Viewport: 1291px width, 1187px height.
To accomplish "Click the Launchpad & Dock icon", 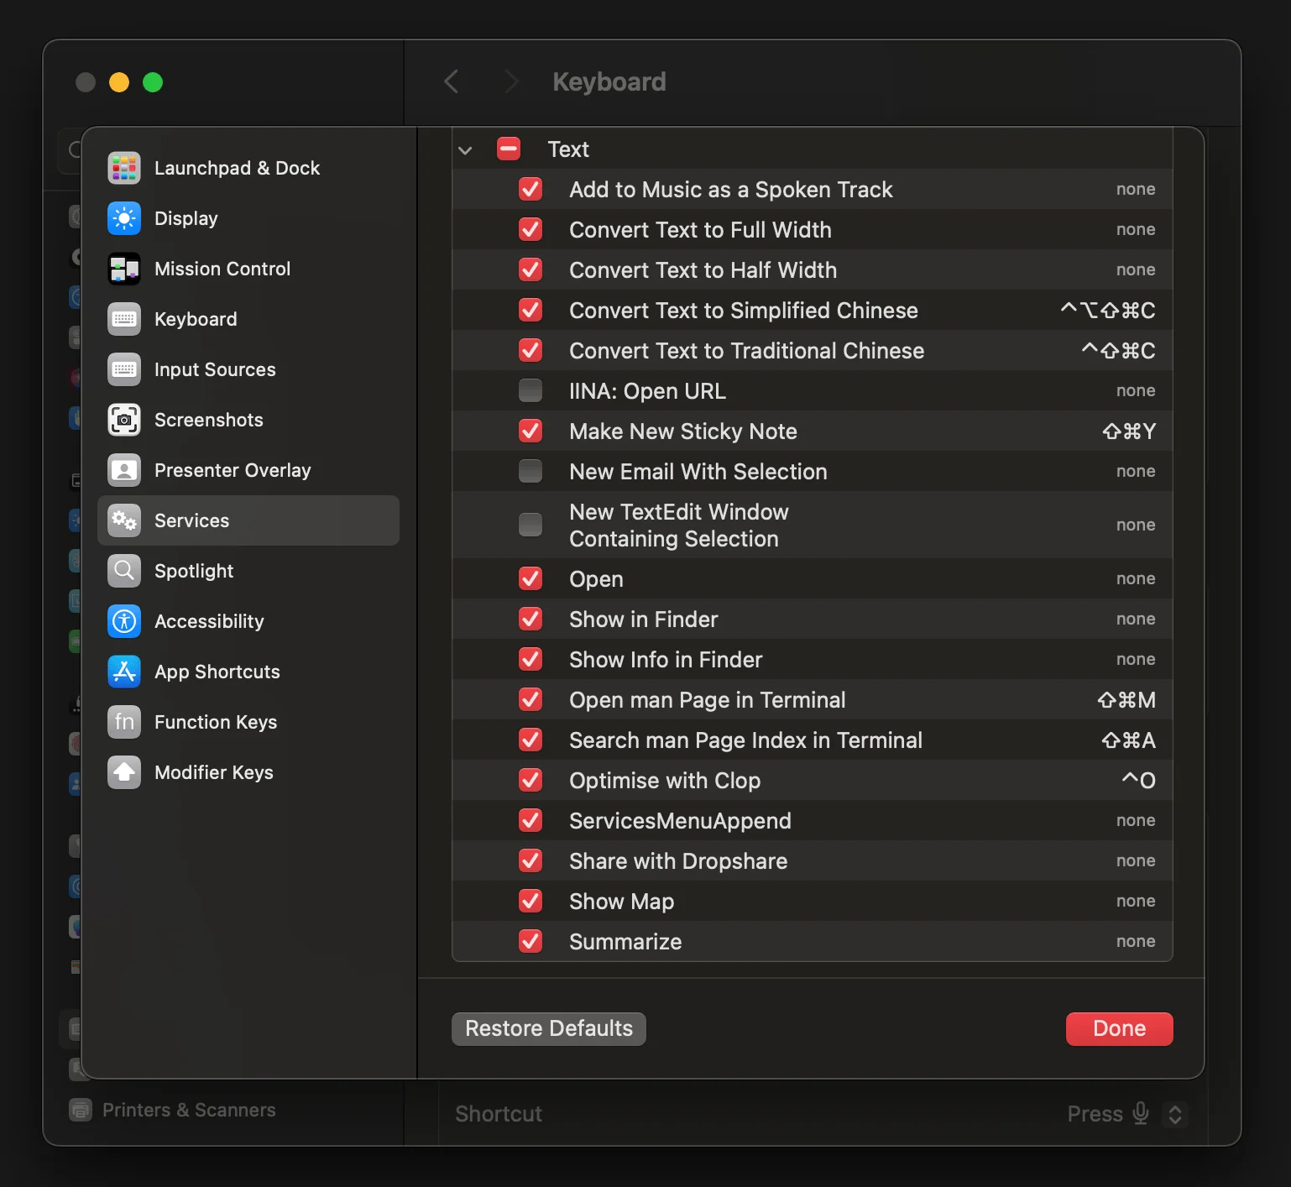I will pyautogui.click(x=124, y=168).
